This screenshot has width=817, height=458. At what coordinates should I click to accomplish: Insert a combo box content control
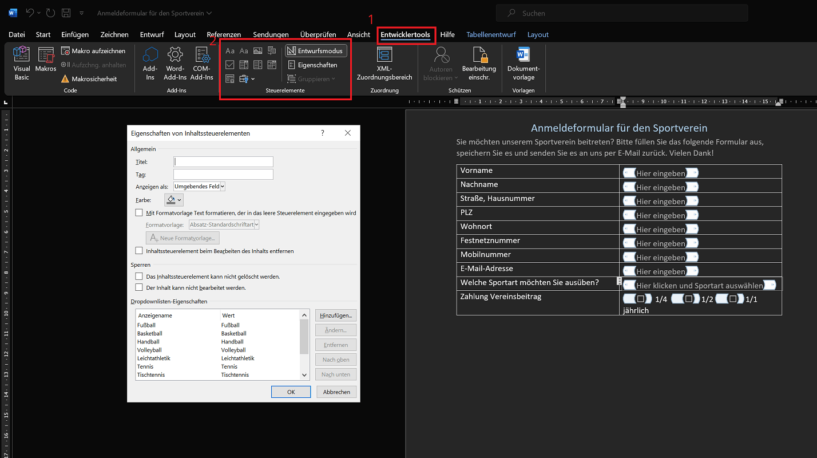pos(244,65)
